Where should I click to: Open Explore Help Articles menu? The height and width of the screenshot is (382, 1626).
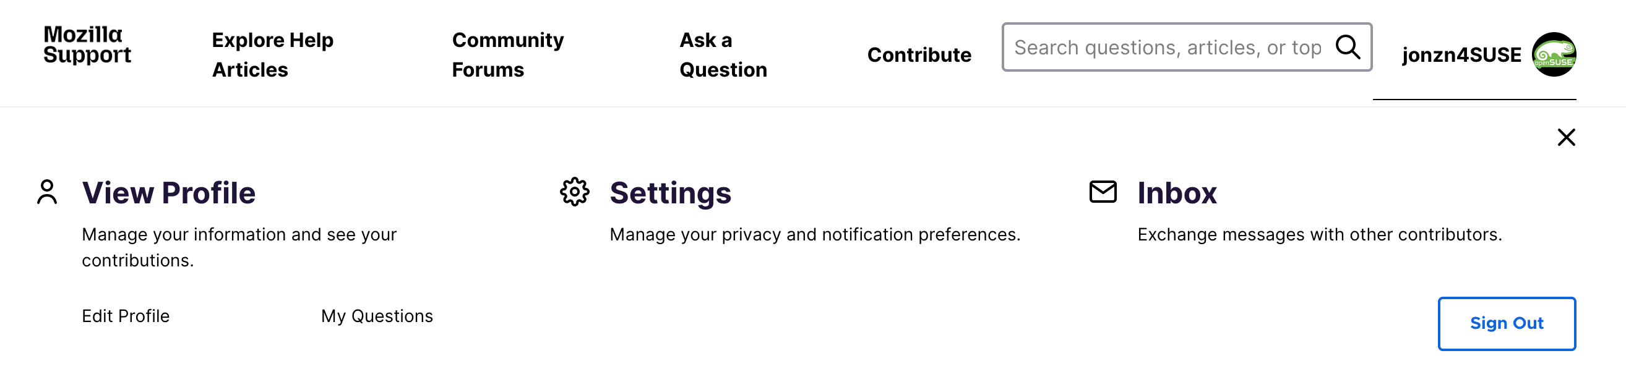coord(273,55)
